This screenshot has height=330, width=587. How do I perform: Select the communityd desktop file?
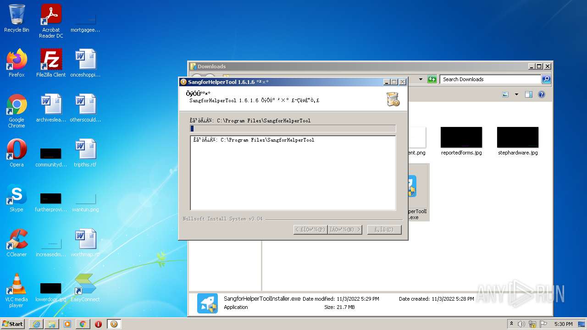click(51, 156)
